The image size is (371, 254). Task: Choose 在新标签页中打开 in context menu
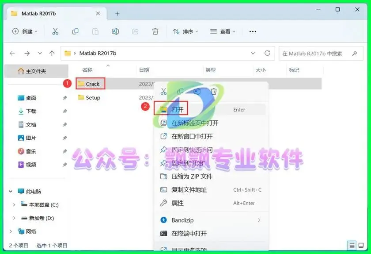(210, 123)
